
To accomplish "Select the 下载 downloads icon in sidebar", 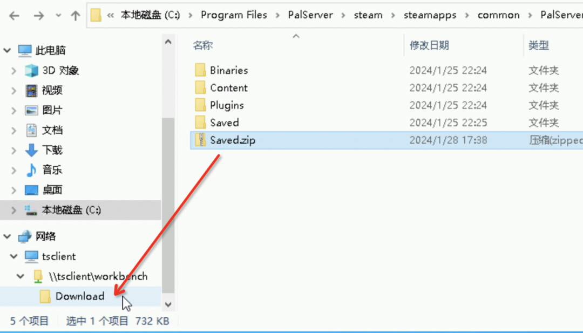I will pyautogui.click(x=31, y=150).
